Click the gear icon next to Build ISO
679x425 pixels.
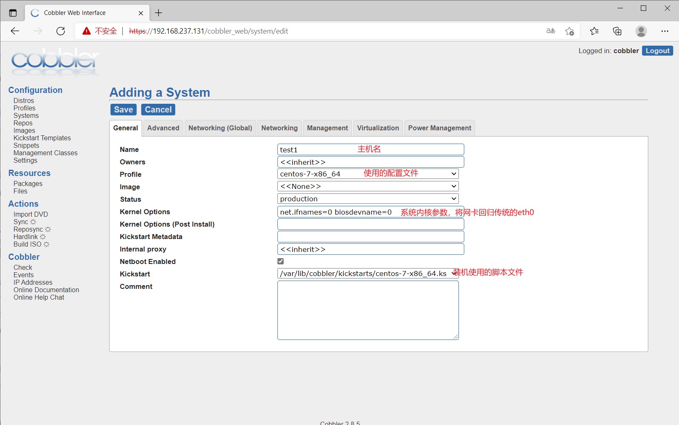(x=47, y=244)
